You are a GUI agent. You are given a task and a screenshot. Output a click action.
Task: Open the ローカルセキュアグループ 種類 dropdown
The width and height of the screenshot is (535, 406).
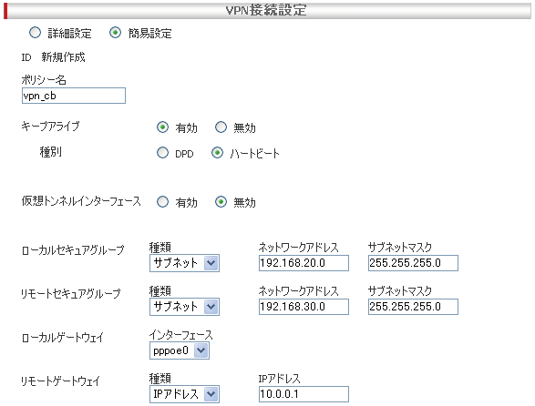tap(184, 263)
